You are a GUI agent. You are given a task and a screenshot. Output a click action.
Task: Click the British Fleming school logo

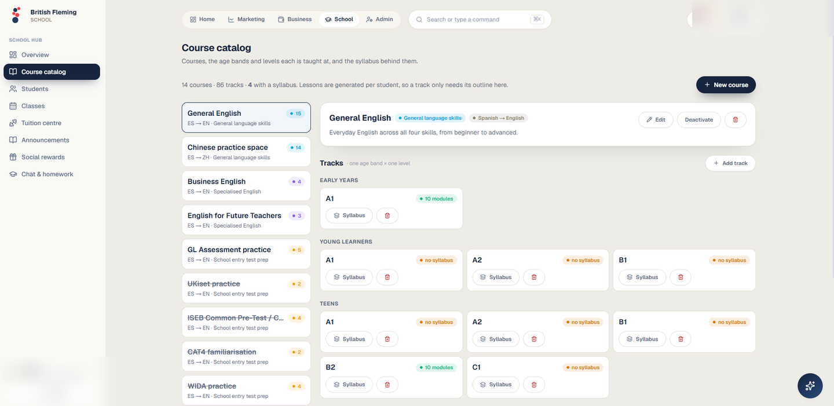pos(16,15)
